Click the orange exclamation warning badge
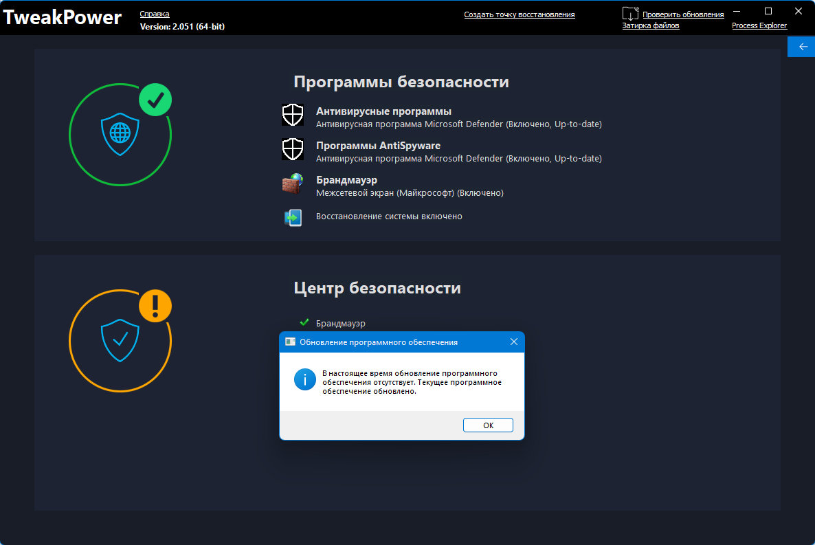 pos(155,306)
